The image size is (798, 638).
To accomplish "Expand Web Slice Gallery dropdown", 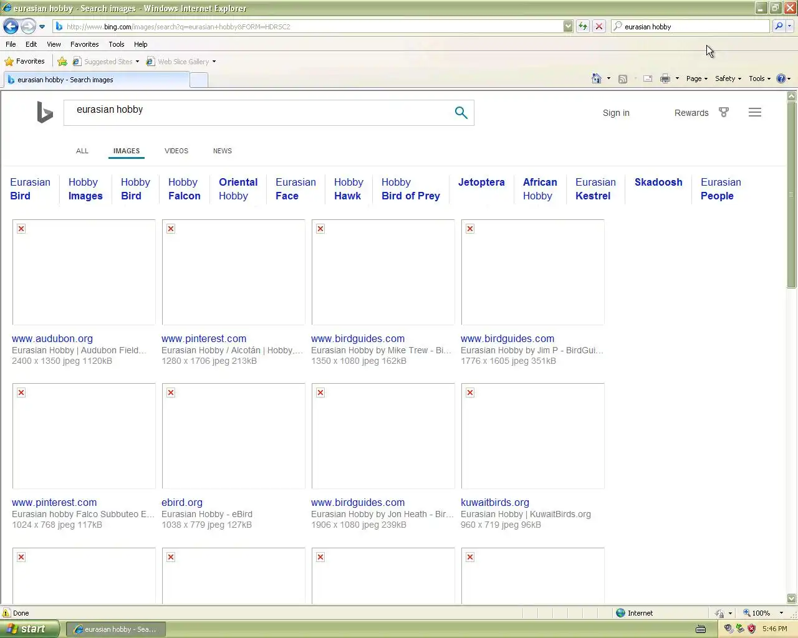I will 214,62.
